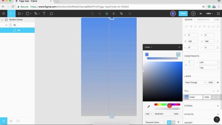Click the Y position field
Image resolution: width=222 pixels, height=125 pixels.
pos(210,35)
